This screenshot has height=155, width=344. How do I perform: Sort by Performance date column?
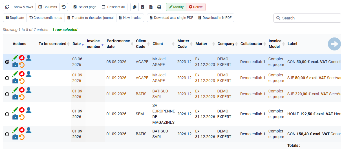120,44
